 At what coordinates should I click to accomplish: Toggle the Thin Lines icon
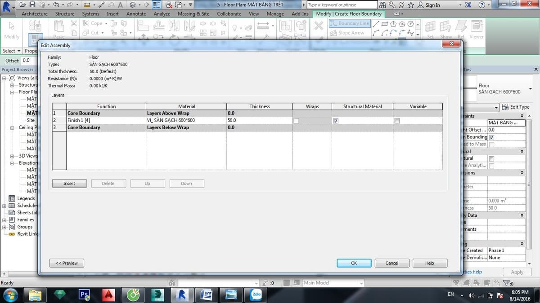coord(157,5)
